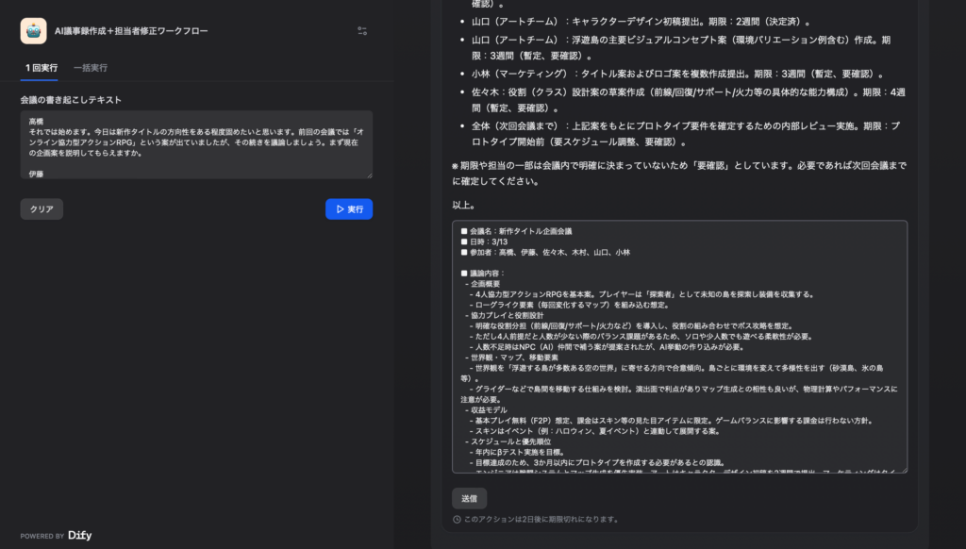
Task: Run the workflow with the 実行 button
Action: pos(348,208)
